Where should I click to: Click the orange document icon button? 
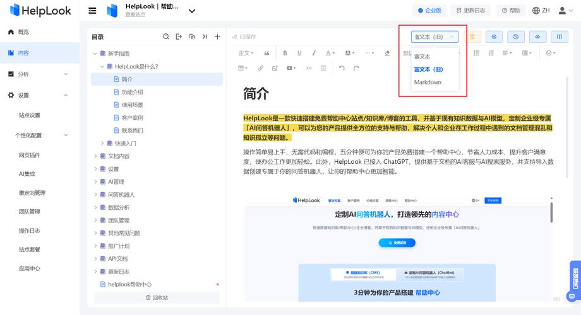[x=472, y=37]
